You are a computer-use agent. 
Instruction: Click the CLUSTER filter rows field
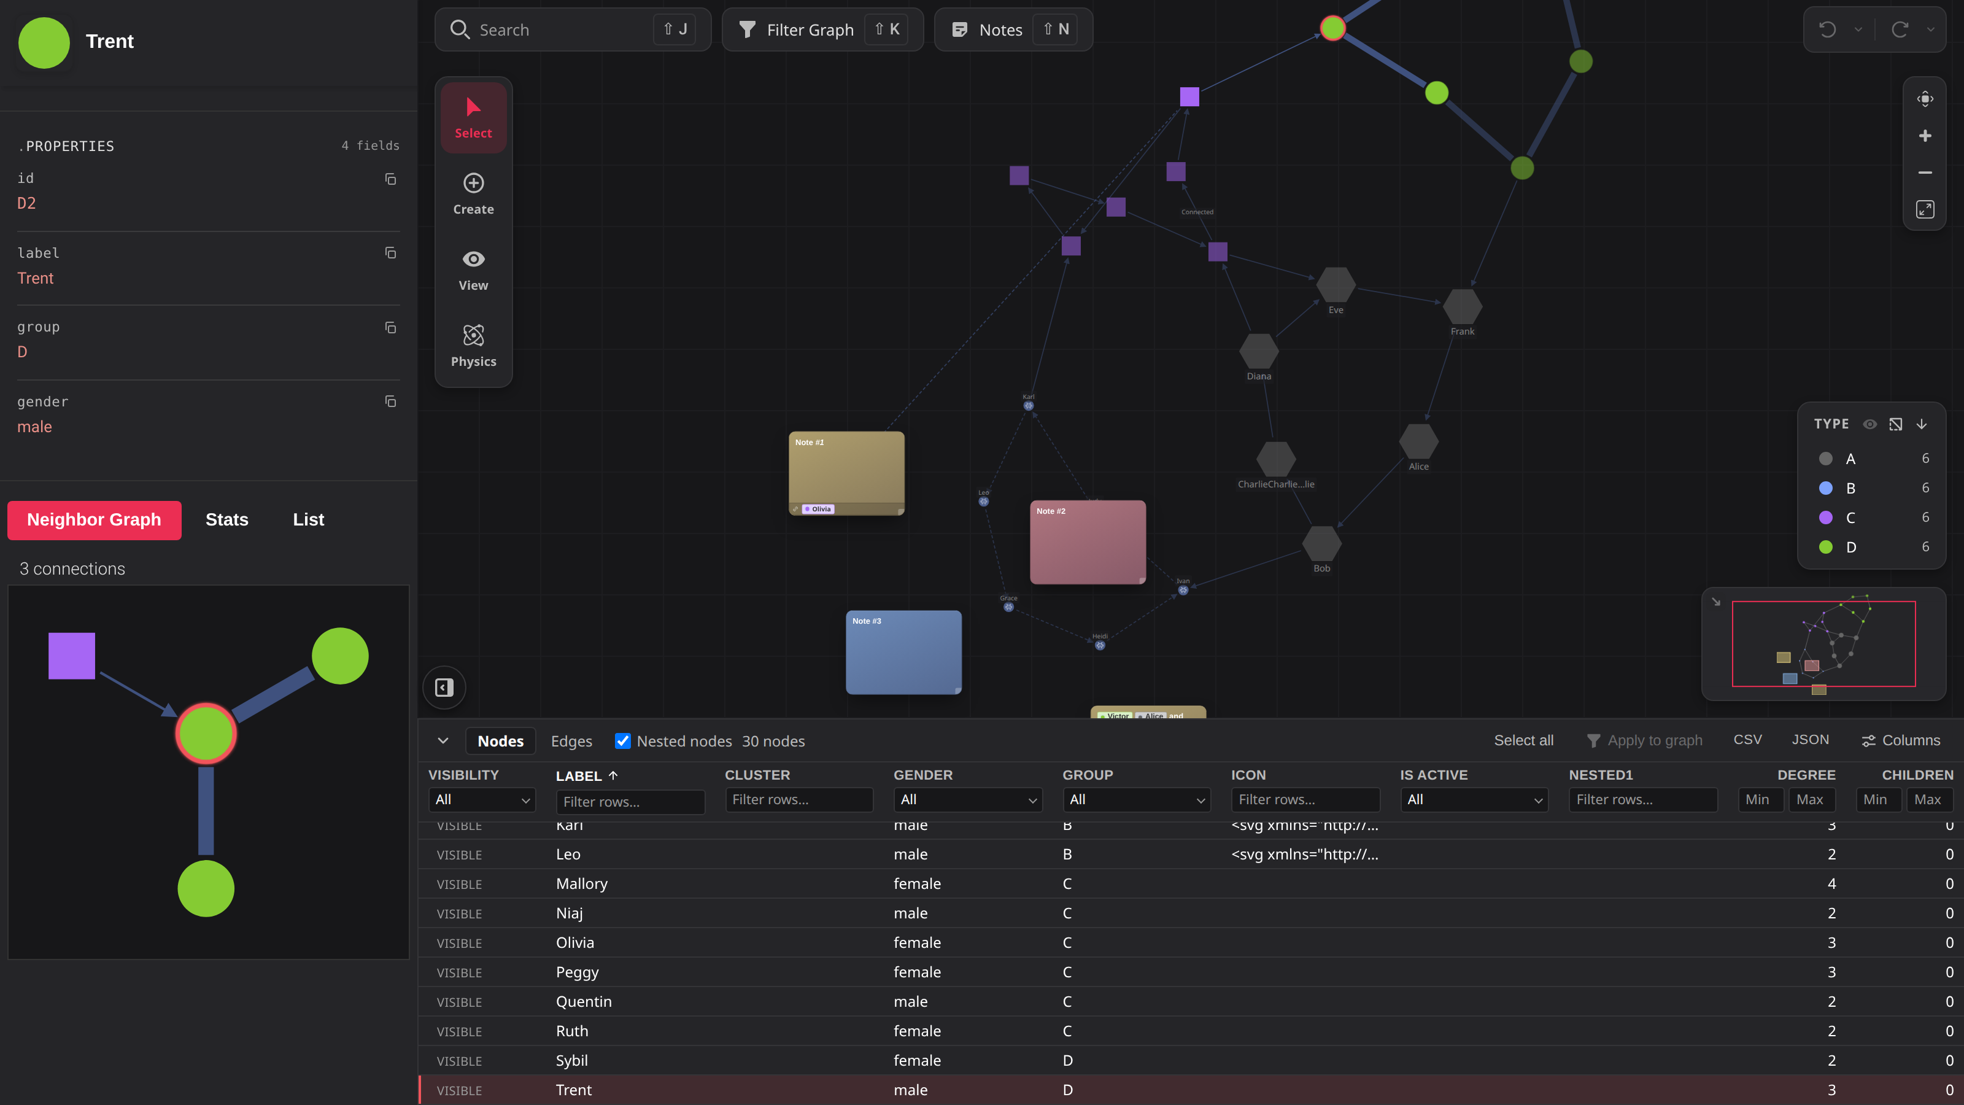coord(799,799)
